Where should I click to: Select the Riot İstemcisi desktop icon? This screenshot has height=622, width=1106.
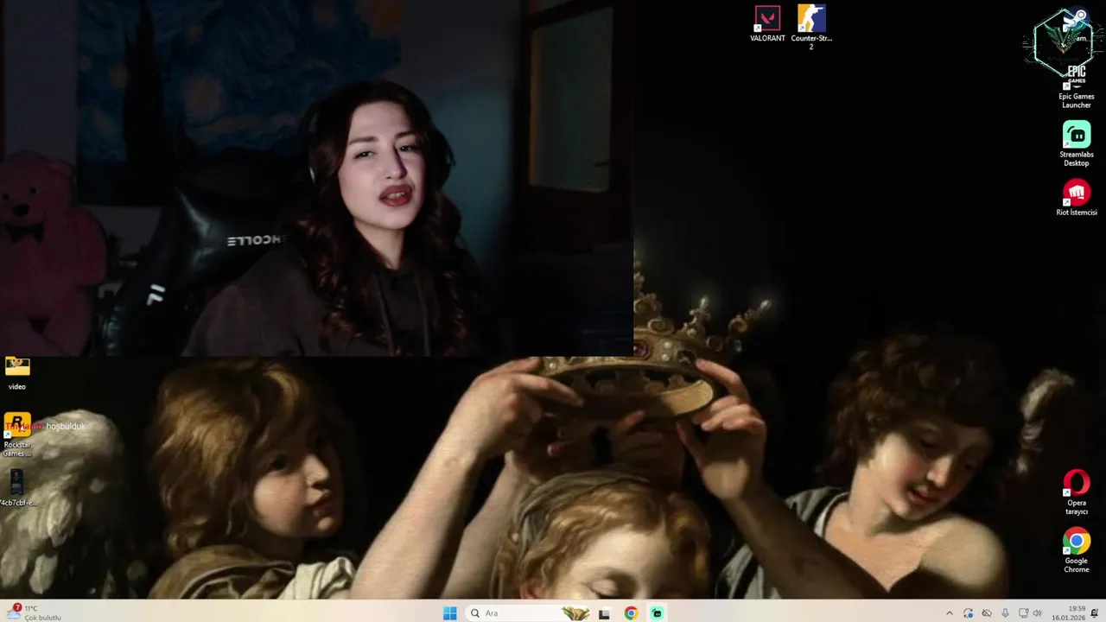(x=1077, y=198)
